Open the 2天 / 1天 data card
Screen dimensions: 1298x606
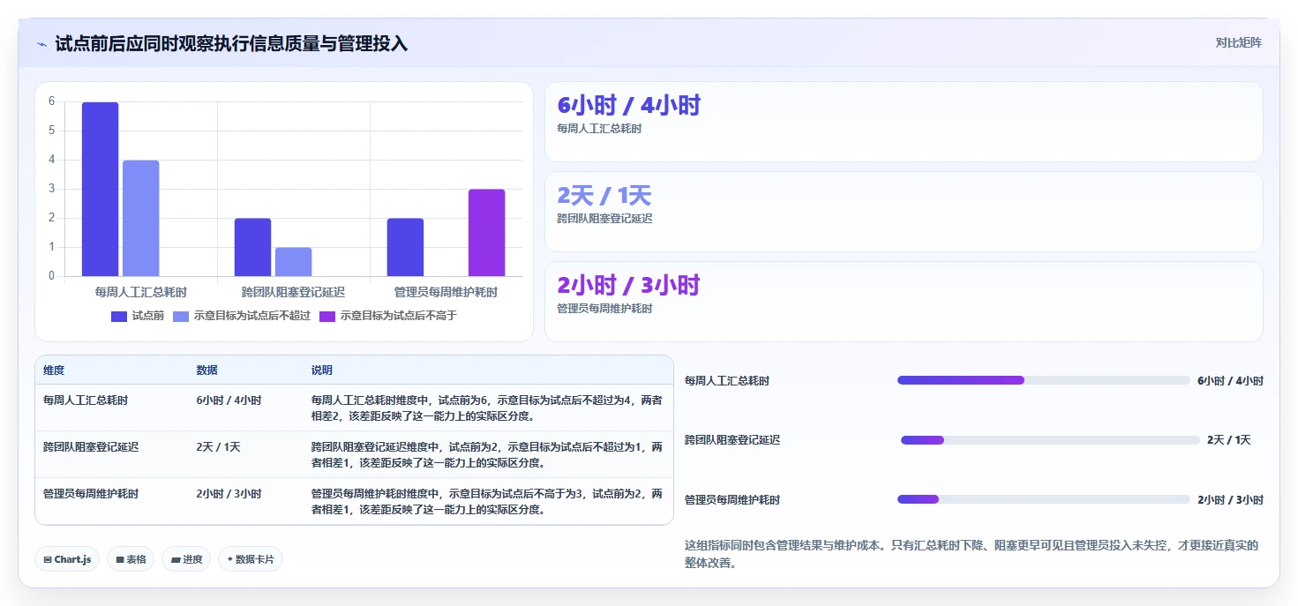(904, 212)
